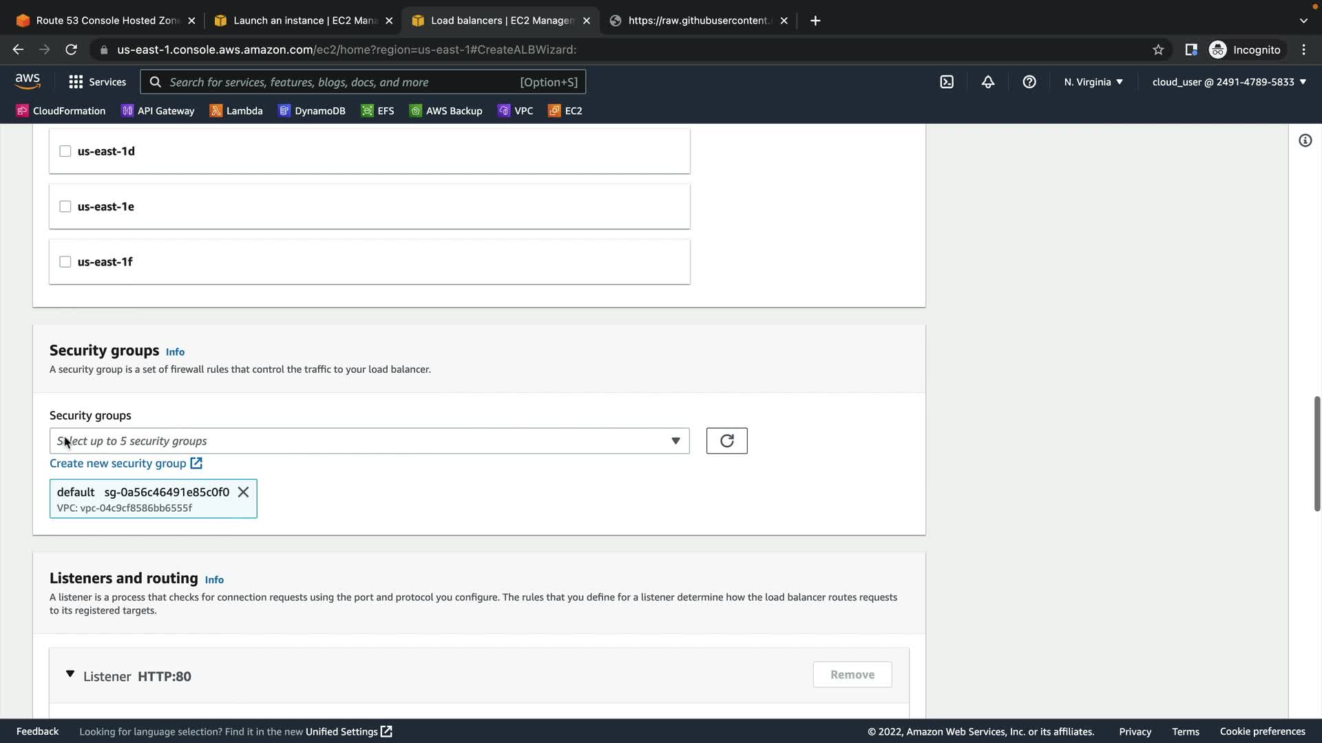Open the N. Virginia region dropdown
Screen dimensions: 1322x743
(x=1093, y=82)
